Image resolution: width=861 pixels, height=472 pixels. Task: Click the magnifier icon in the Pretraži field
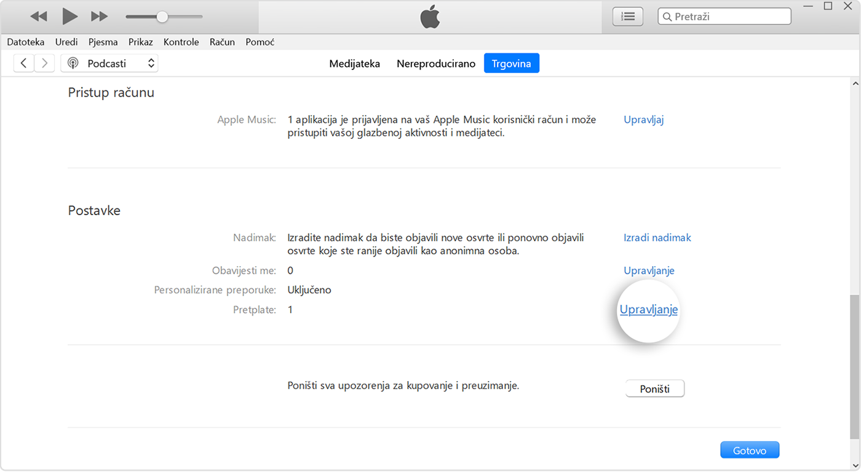point(668,16)
